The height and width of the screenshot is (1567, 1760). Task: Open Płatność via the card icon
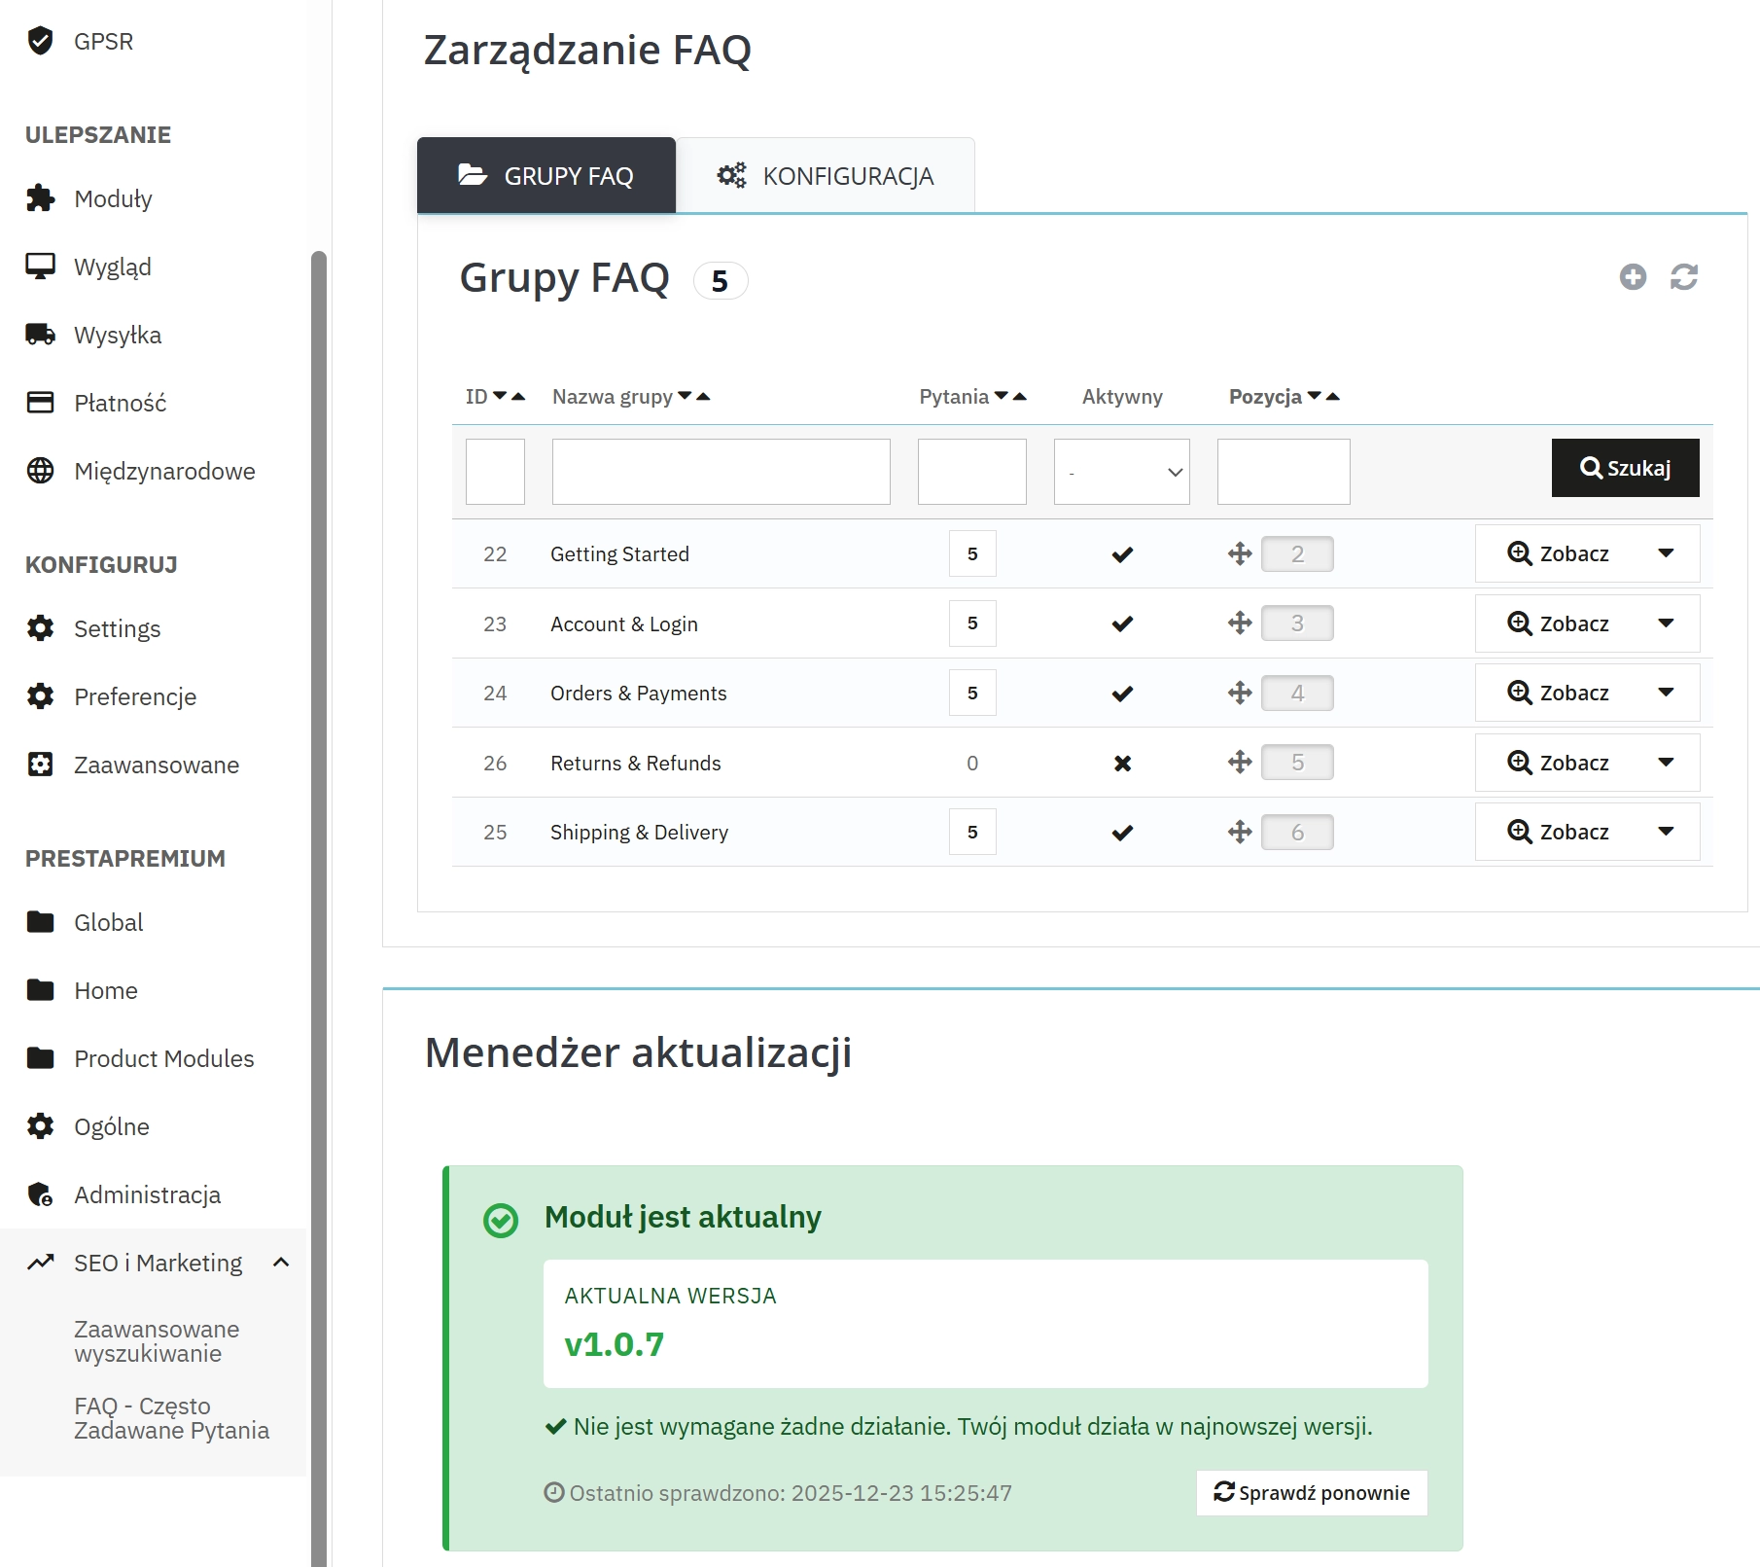click(x=40, y=402)
